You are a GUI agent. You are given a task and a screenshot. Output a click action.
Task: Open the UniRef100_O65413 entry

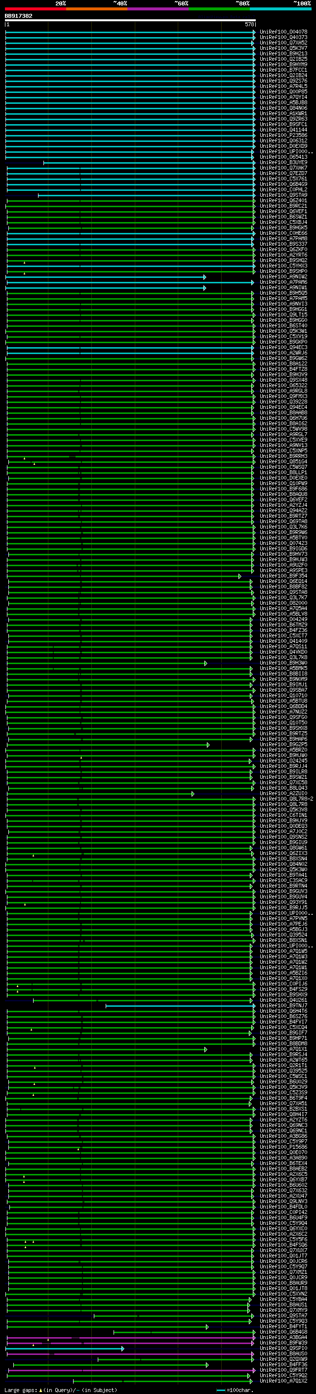[283, 157]
